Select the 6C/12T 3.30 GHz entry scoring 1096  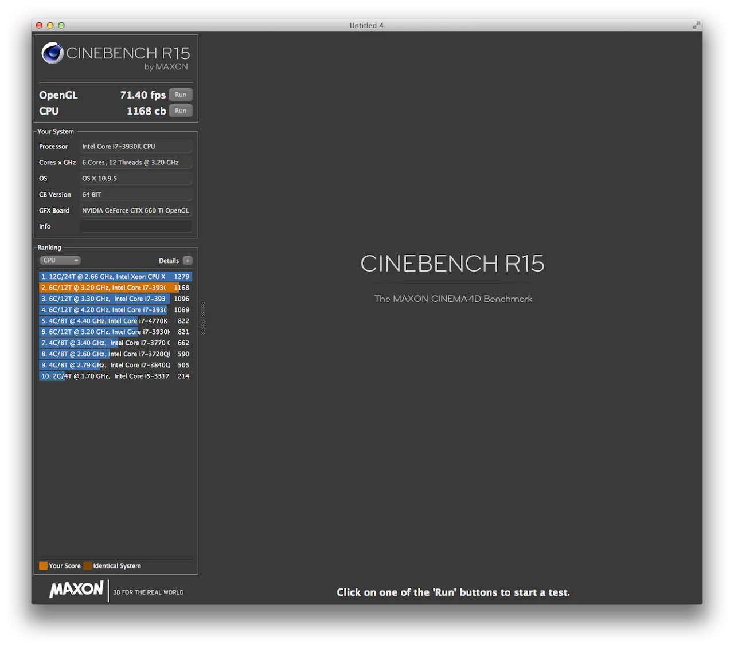click(115, 299)
